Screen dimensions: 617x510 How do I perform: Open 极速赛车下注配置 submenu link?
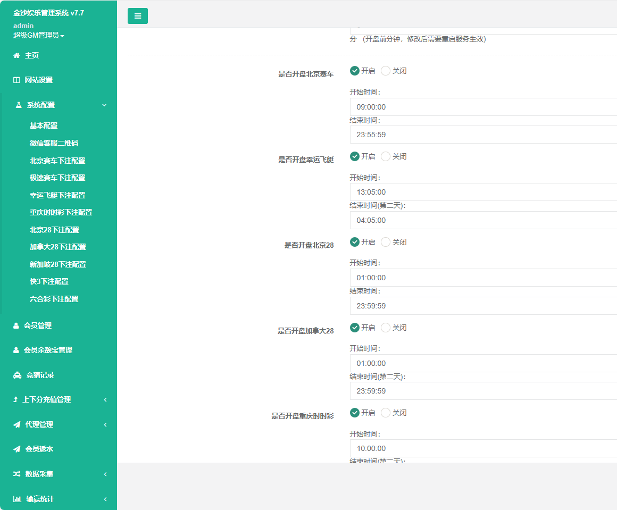click(x=57, y=178)
